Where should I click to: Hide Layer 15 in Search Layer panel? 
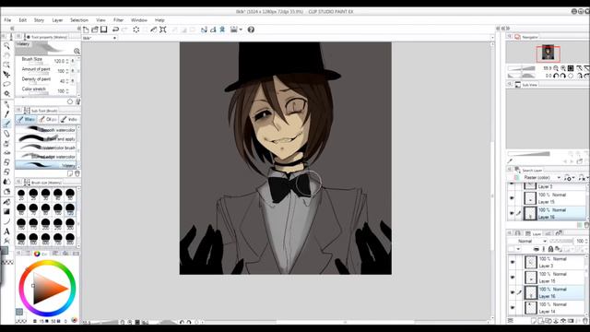click(512, 198)
